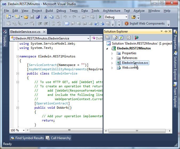
Task: Click the uncomment selected lines icon
Action: pyautogui.click(x=59, y=23)
